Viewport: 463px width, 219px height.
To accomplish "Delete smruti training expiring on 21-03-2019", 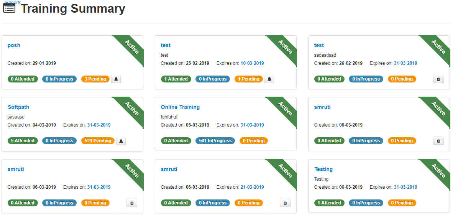I will pyautogui.click(x=285, y=203).
